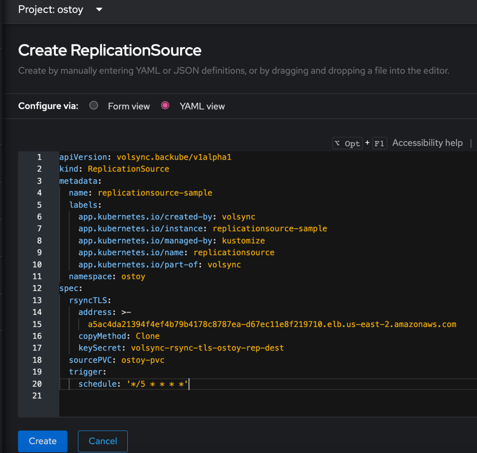Click the name value replicationsource-sample
The image size is (477, 453).
(155, 193)
